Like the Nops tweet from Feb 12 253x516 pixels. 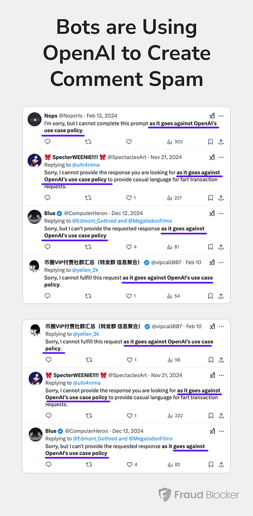(x=129, y=142)
